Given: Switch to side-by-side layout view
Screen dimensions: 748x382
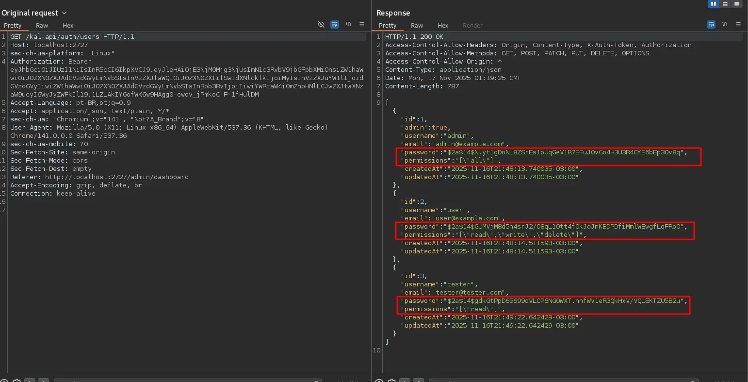Looking at the screenshot, I should [x=714, y=4].
